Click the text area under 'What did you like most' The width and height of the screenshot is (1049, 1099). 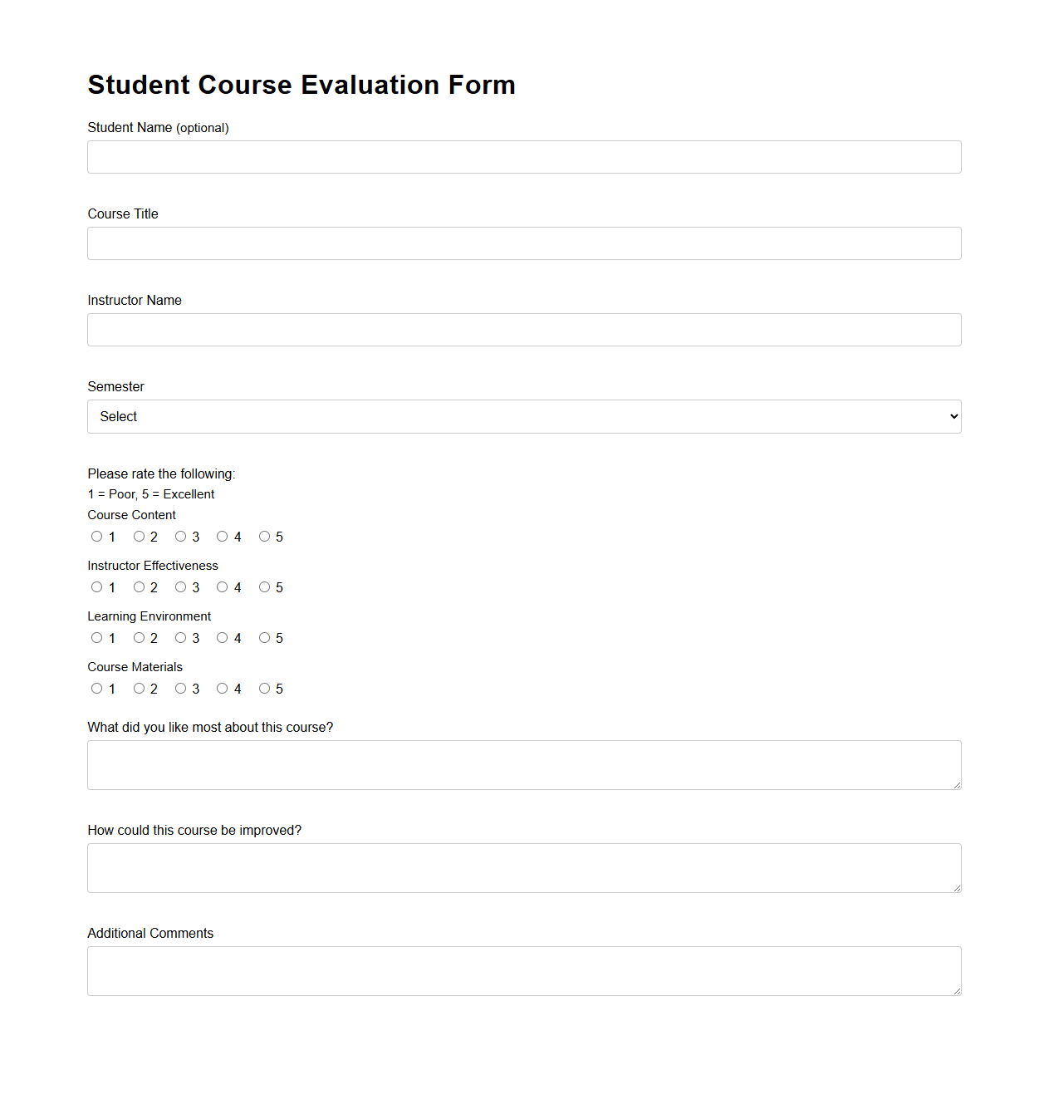(523, 763)
